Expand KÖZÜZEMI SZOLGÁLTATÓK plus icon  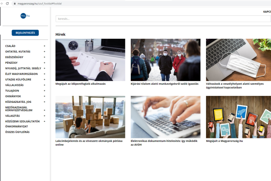(44, 121)
